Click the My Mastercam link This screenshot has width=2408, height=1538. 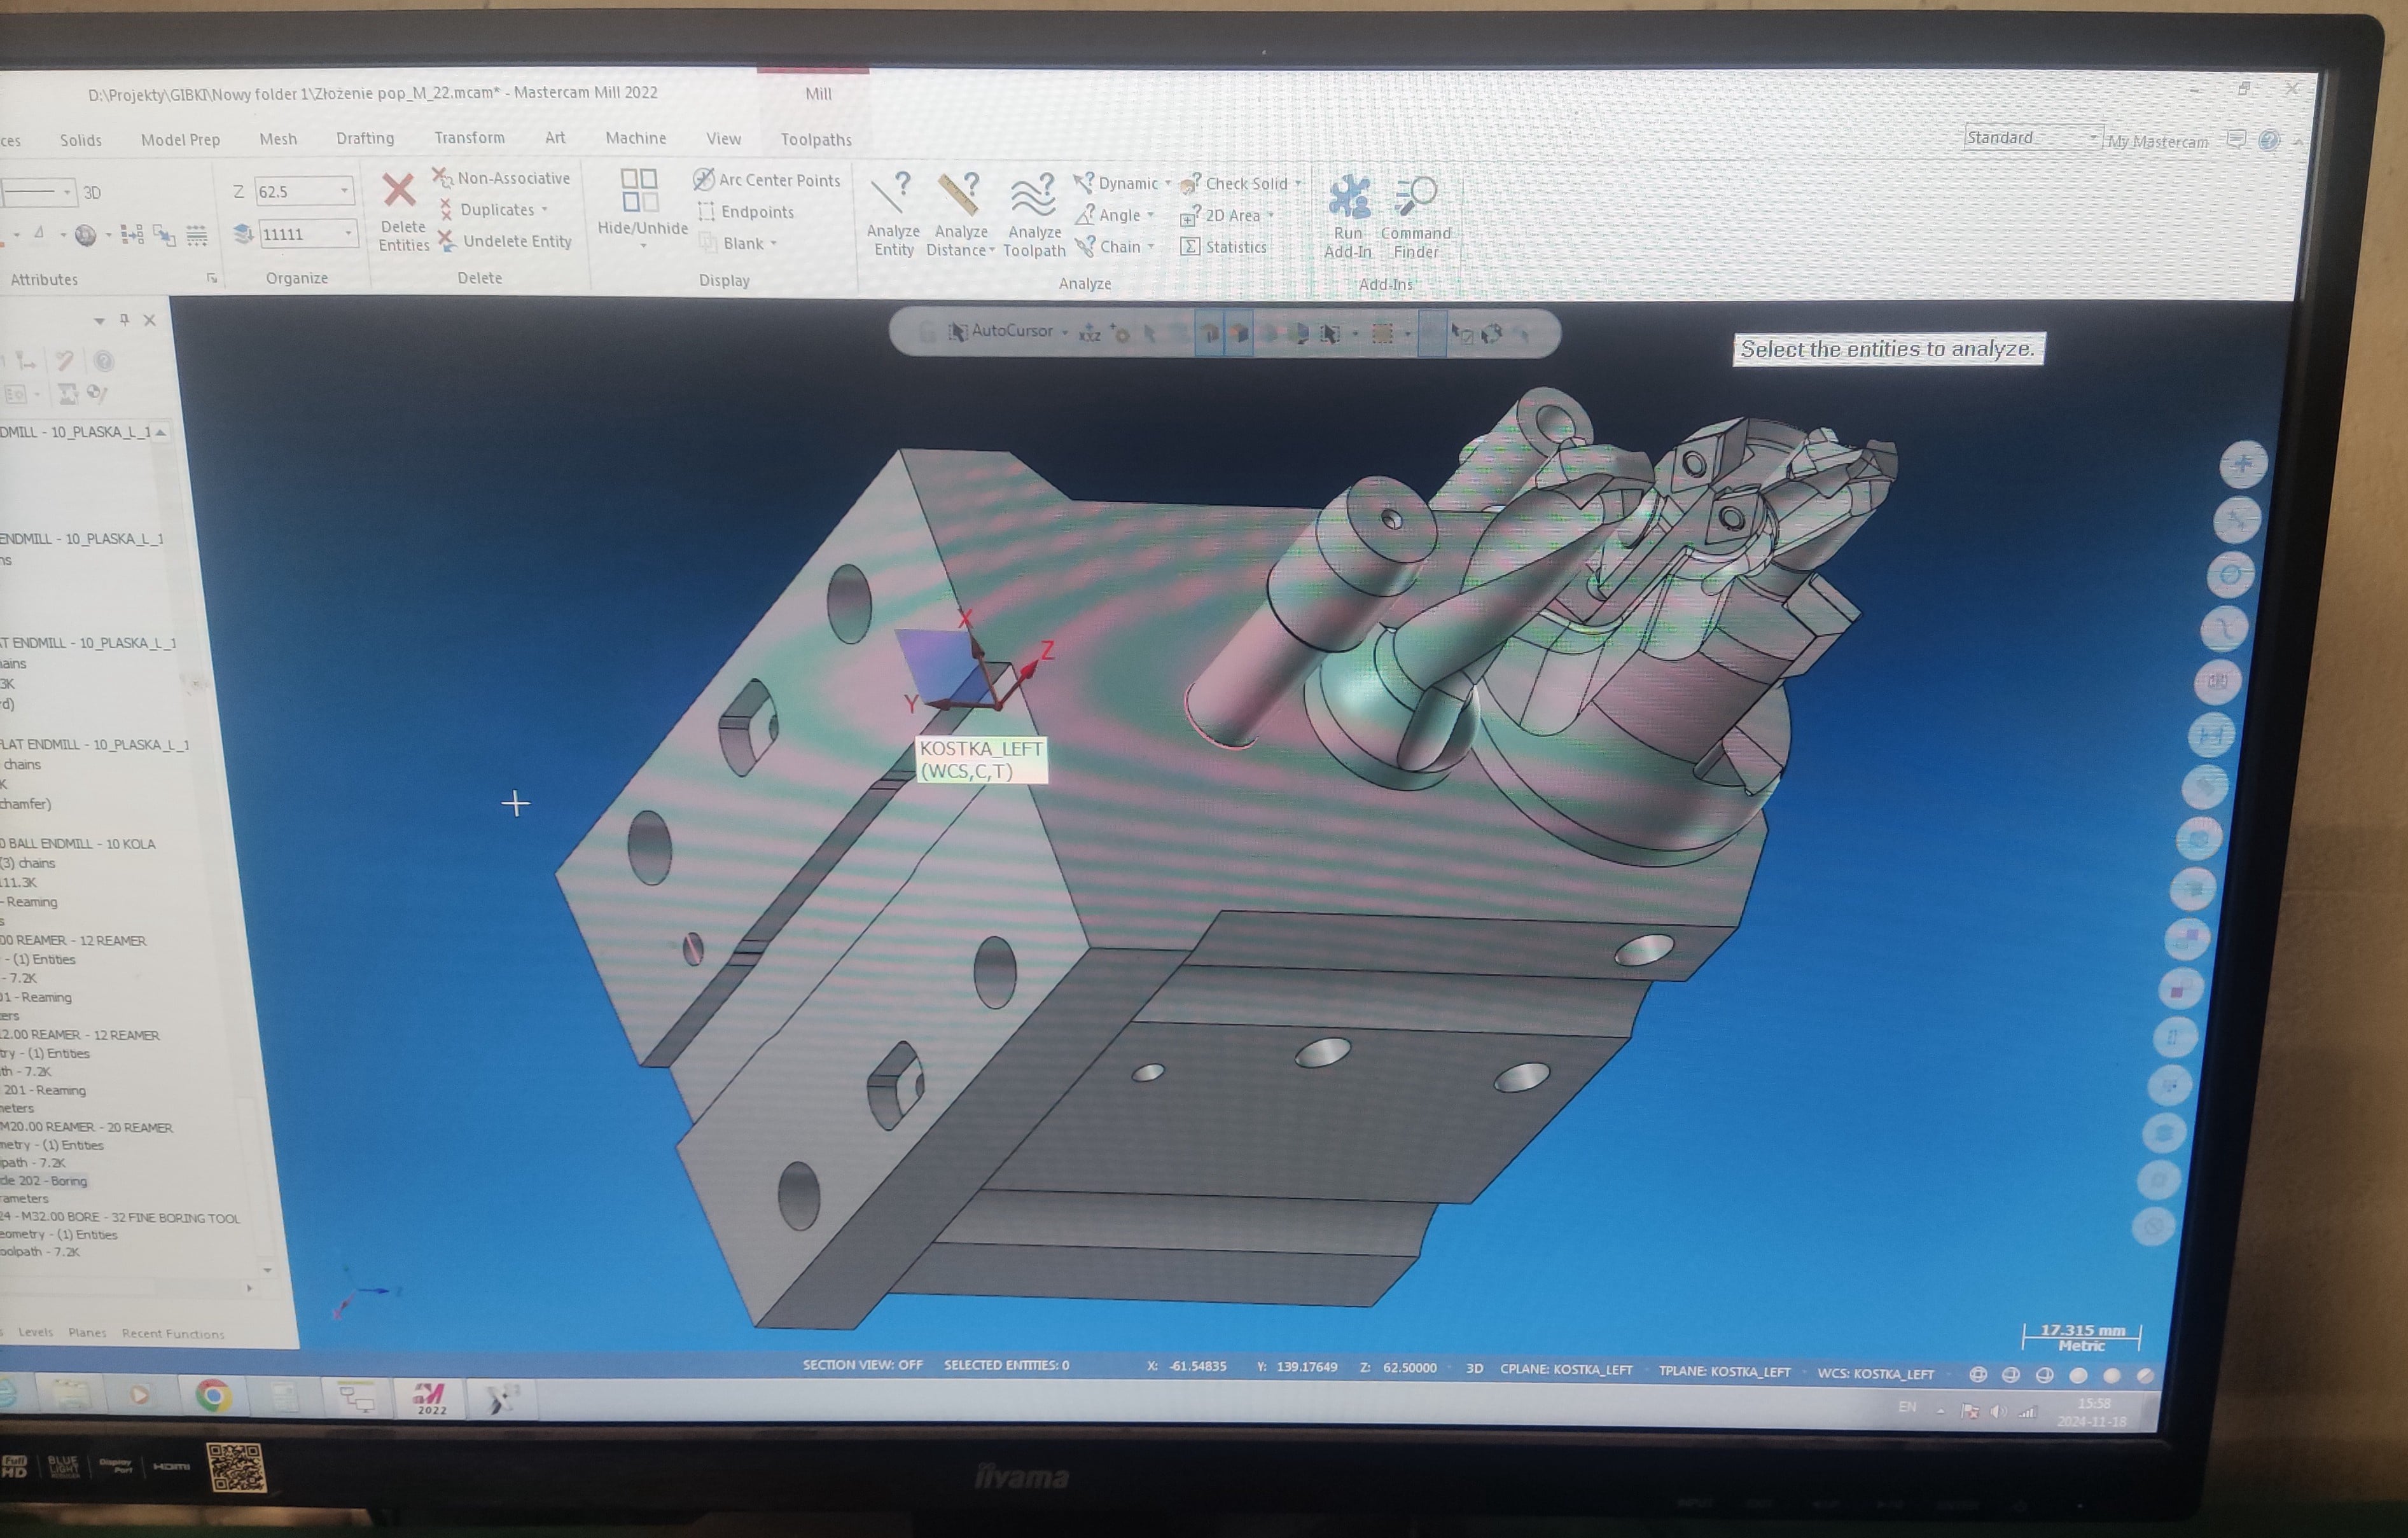tap(2157, 142)
